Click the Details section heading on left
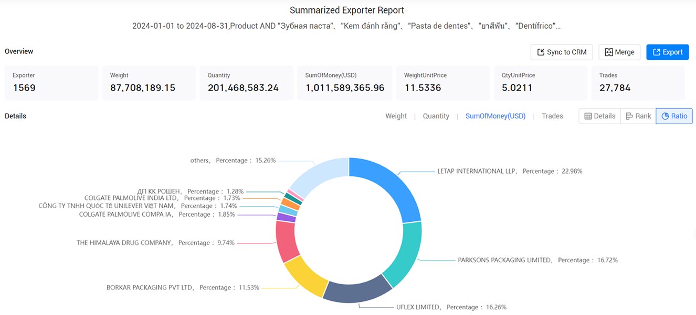Image resolution: width=696 pixels, height=315 pixels. pos(15,116)
